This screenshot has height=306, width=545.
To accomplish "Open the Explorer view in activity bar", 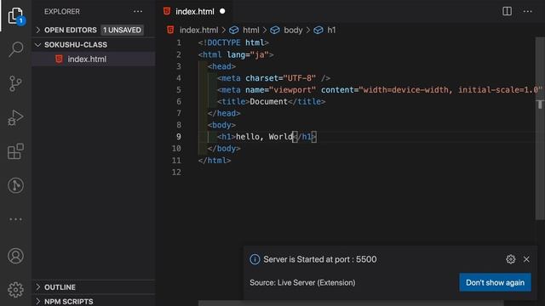I will coord(15,15).
